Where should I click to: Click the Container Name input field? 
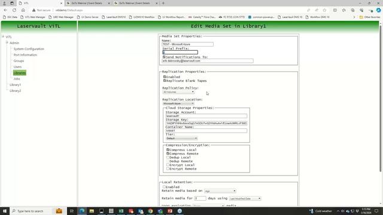(206, 131)
